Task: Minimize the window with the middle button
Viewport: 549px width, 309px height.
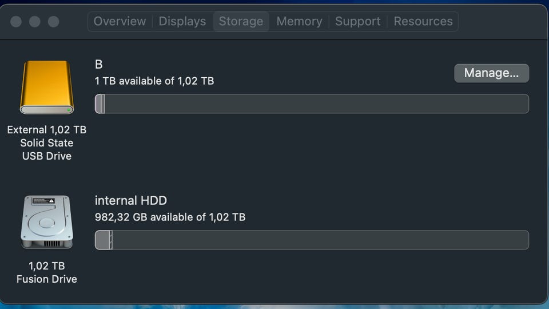Action: coord(35,22)
